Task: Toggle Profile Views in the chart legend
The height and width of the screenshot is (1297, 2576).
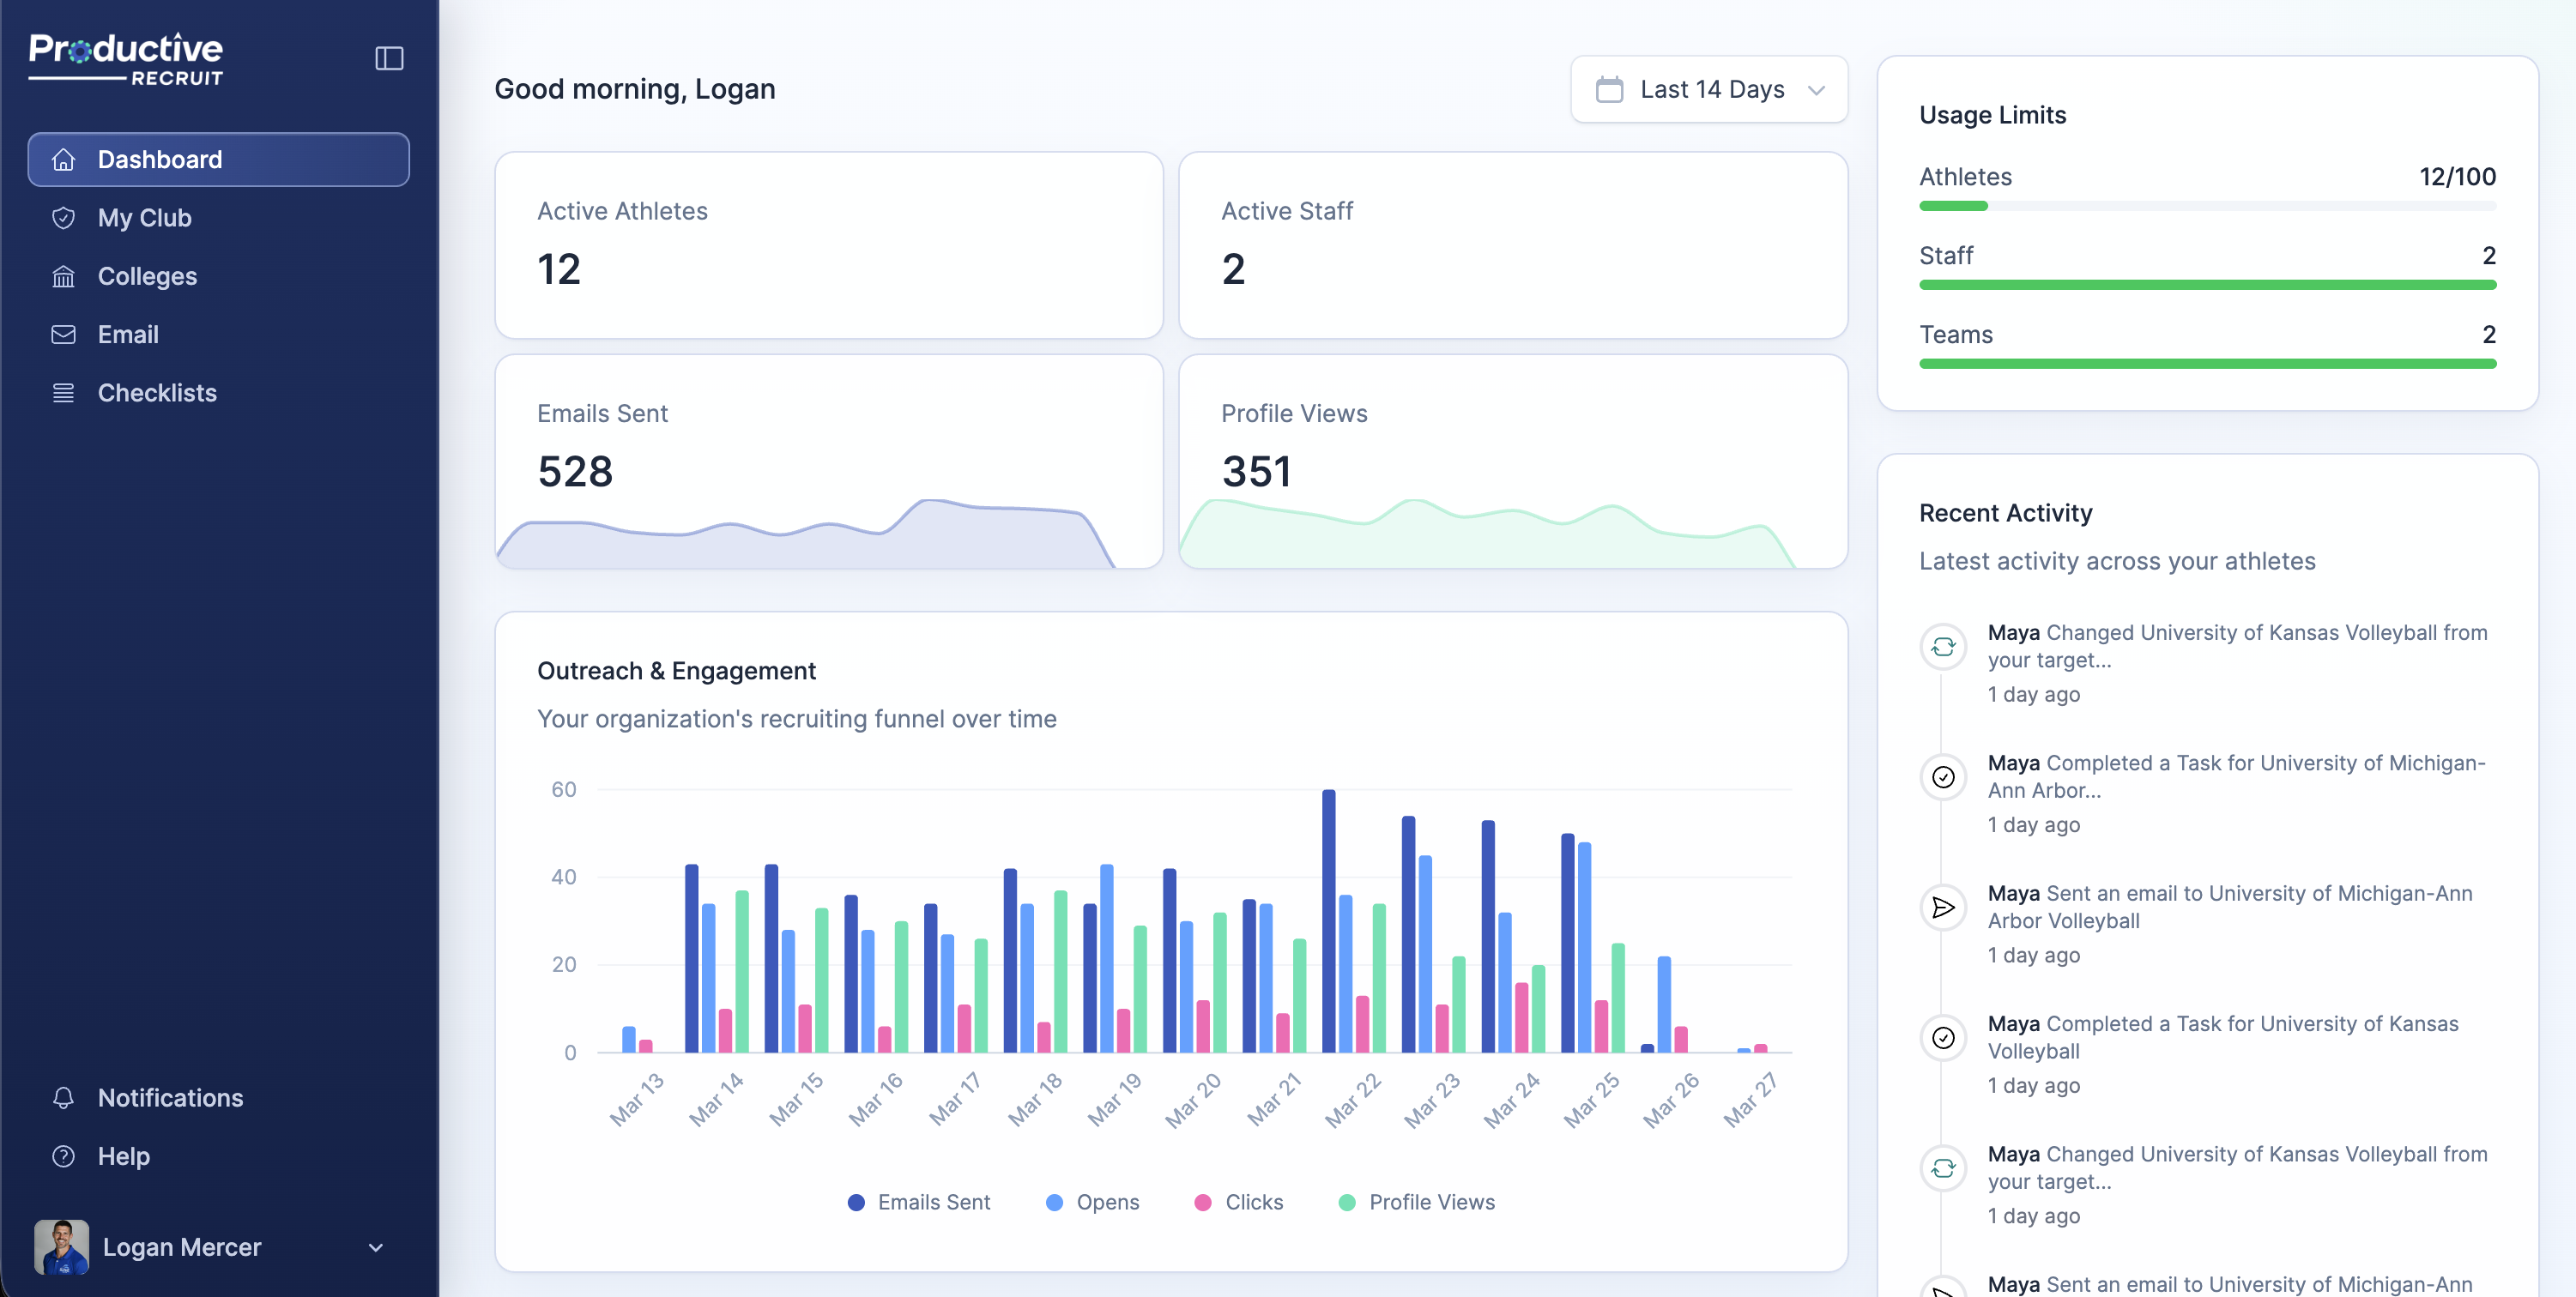Action: (x=1415, y=1202)
